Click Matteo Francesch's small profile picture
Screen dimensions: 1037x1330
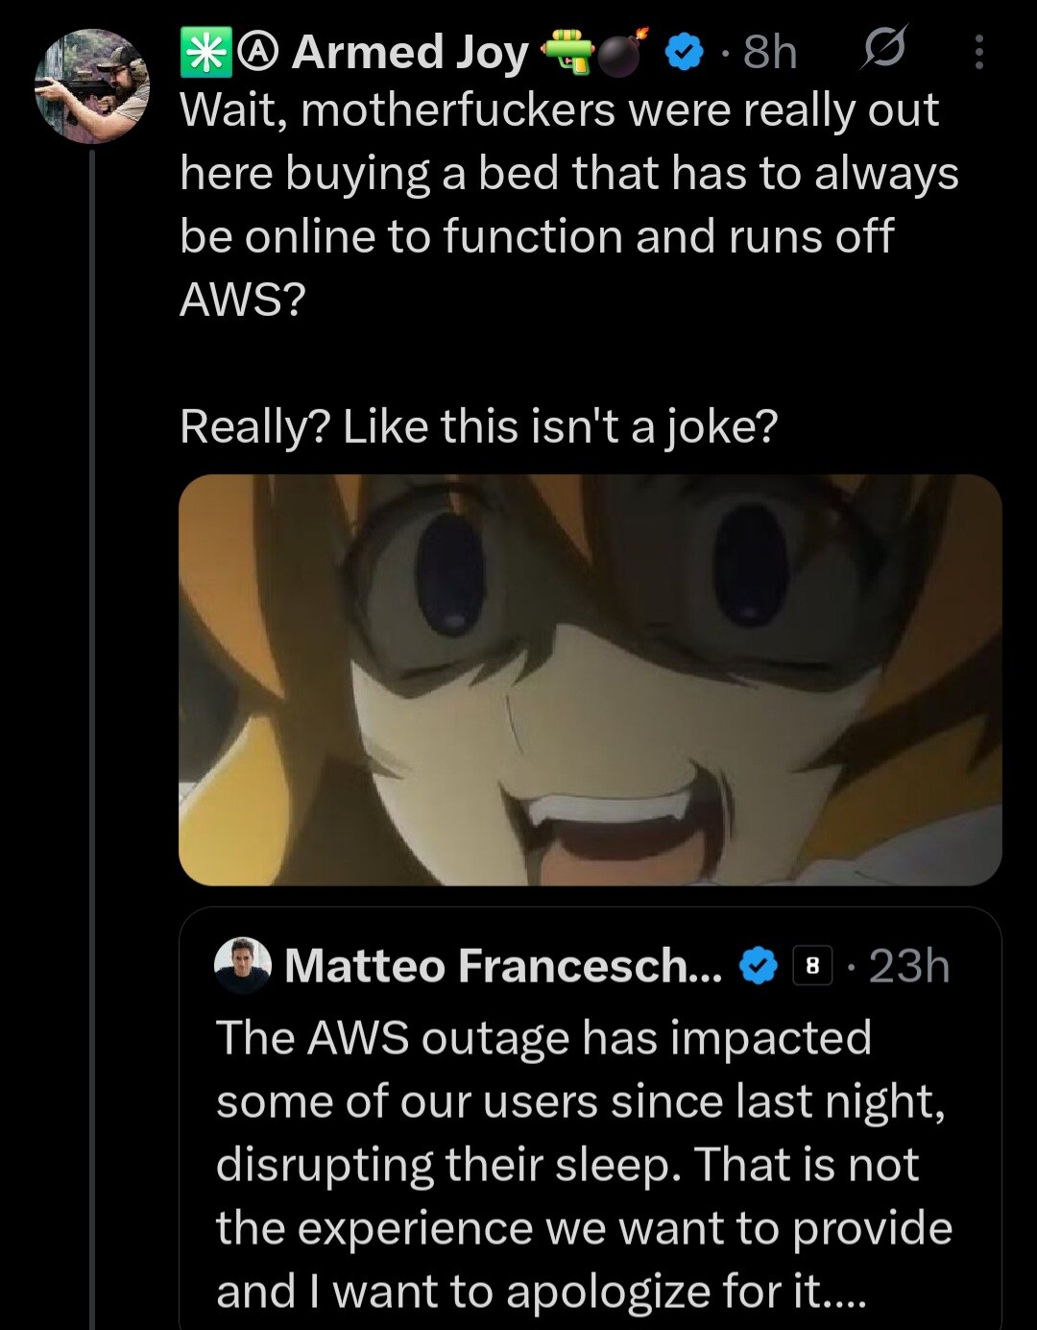(243, 964)
